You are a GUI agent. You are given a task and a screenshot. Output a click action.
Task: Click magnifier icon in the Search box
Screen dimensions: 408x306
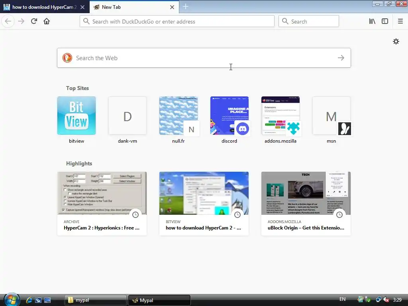point(285,22)
